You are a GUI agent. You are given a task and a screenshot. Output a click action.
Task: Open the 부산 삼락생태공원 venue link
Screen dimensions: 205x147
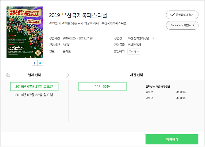tap(138, 38)
